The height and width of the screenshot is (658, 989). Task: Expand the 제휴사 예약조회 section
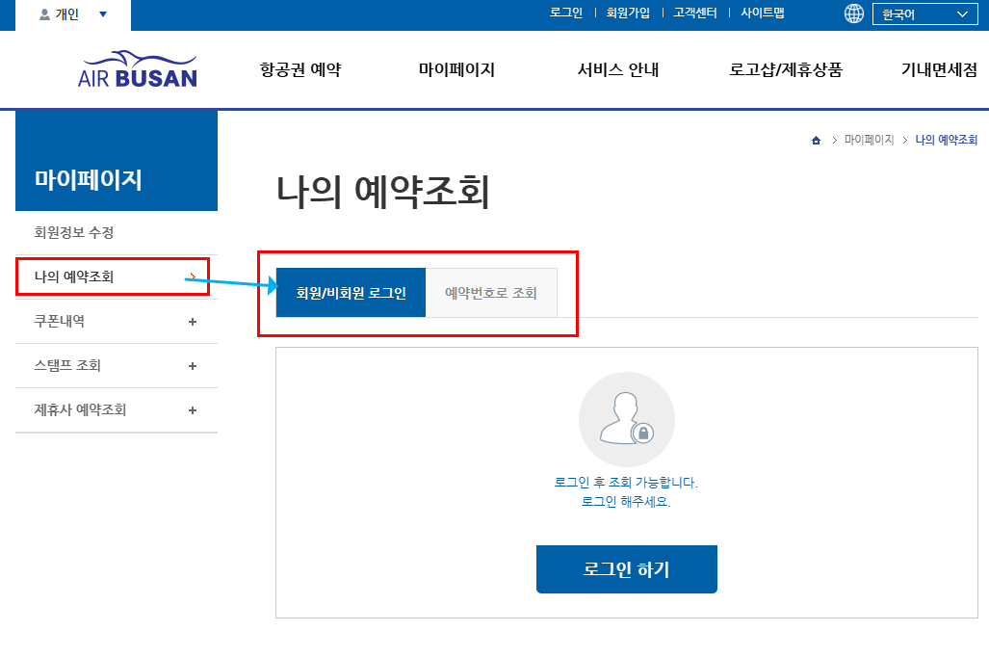(x=192, y=410)
